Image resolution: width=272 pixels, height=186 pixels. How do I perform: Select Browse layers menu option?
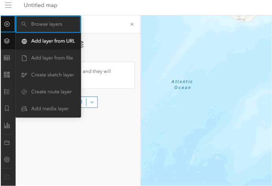(x=48, y=24)
